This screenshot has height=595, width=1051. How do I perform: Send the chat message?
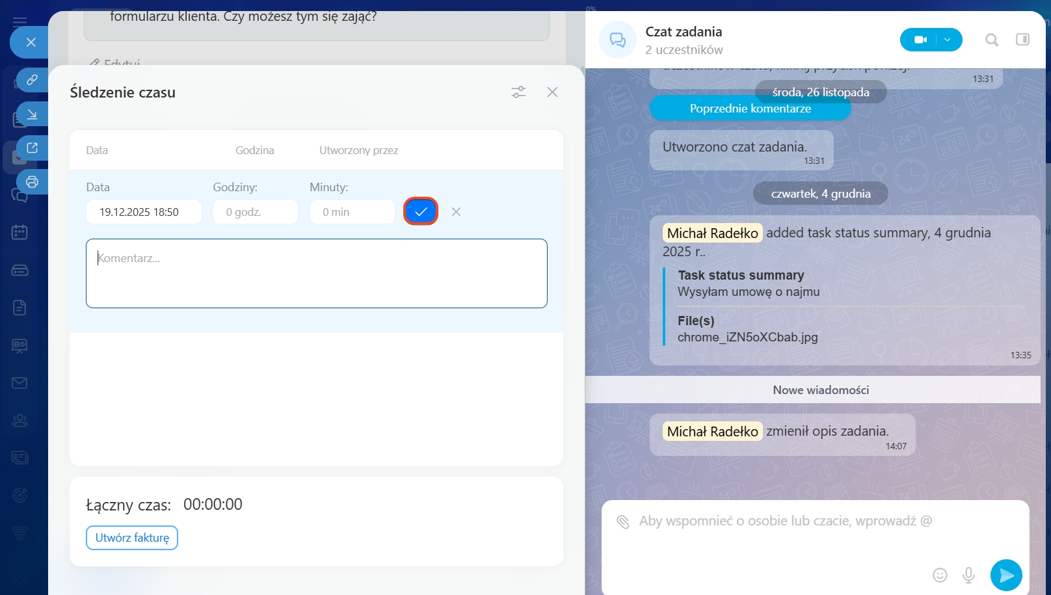tap(1006, 575)
